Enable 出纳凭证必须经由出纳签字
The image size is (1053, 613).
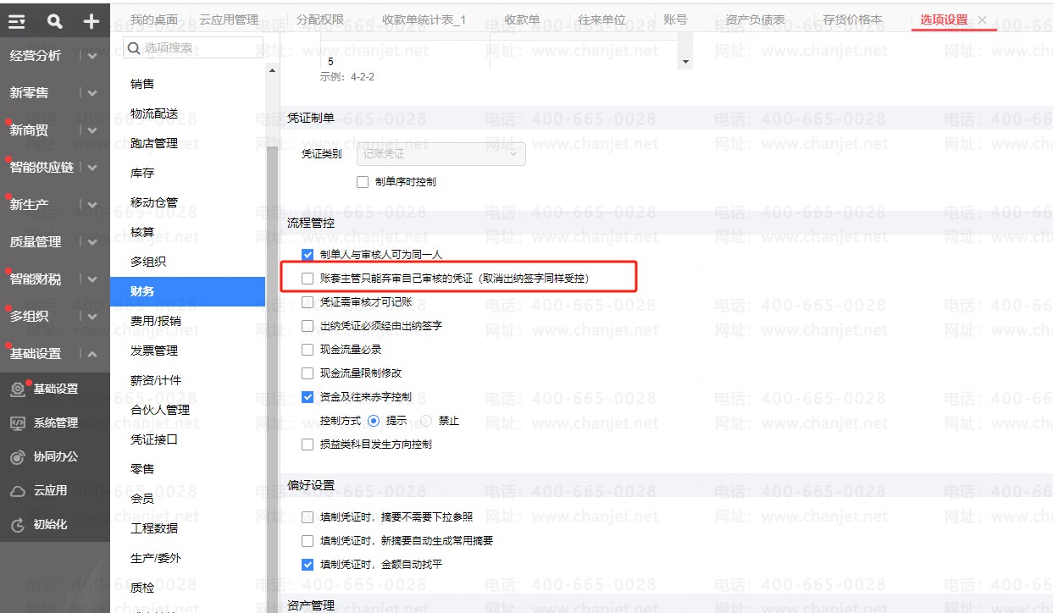tap(308, 325)
